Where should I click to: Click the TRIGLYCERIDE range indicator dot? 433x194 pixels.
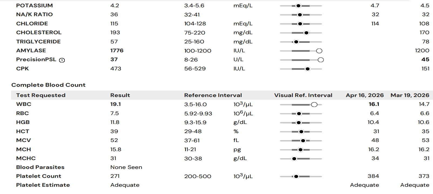[296, 42]
